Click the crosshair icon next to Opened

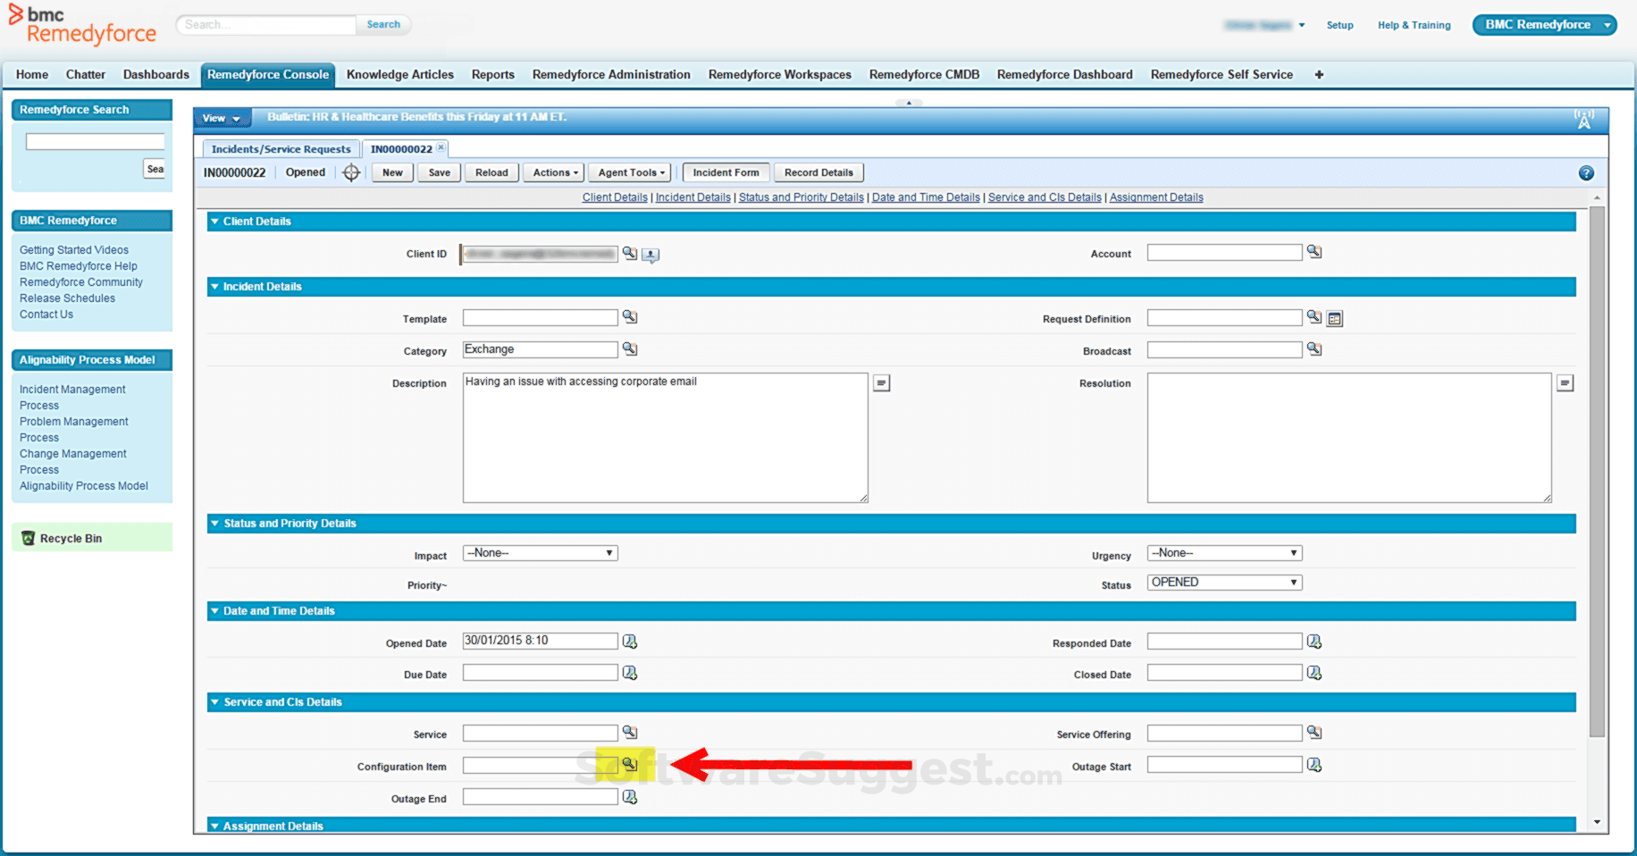click(x=351, y=173)
